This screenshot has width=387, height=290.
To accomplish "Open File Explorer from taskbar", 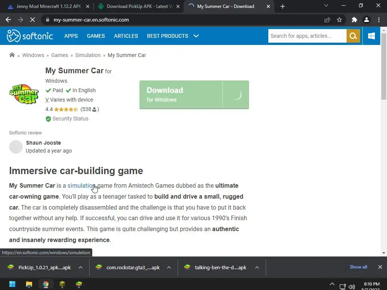I will (x=29, y=284).
